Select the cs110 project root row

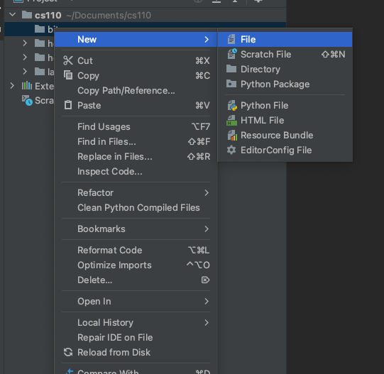point(145,15)
